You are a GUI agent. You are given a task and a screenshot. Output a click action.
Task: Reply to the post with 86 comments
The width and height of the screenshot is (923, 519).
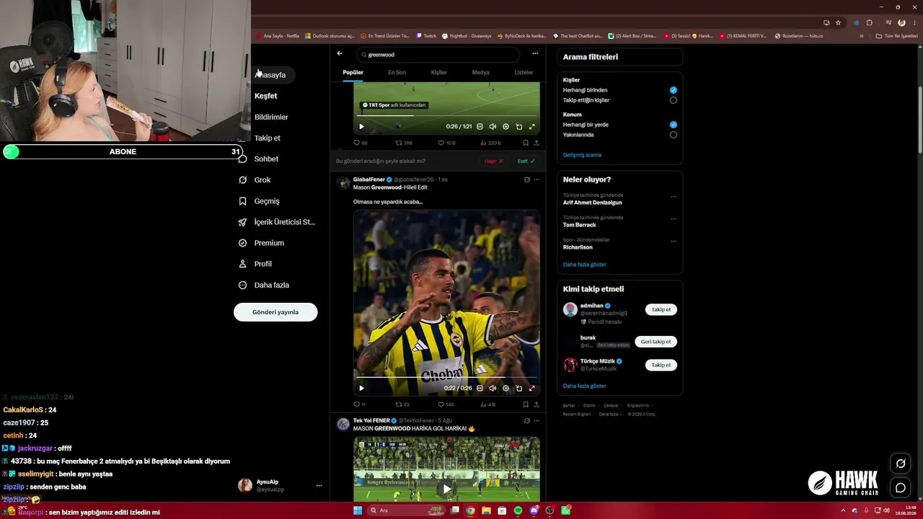(x=360, y=143)
